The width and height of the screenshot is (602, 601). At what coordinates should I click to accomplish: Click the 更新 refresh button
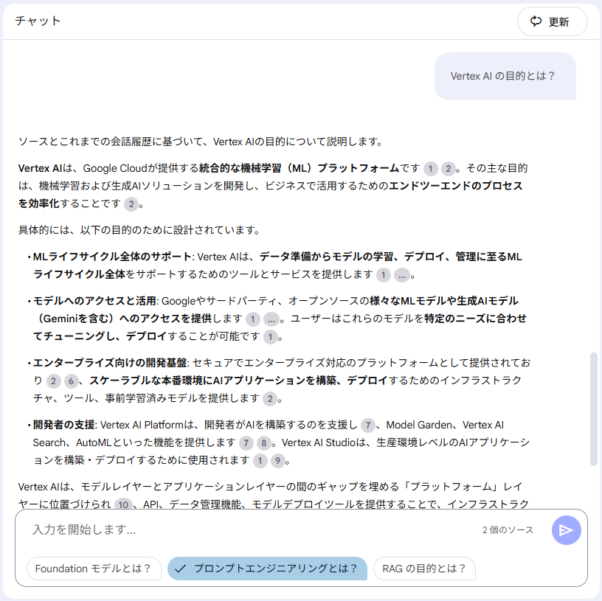pyautogui.click(x=552, y=21)
